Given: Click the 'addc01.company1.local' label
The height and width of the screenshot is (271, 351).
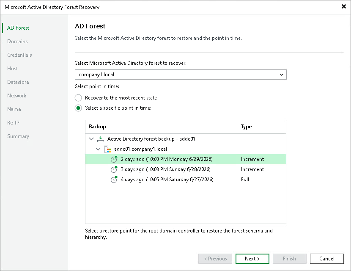Looking at the screenshot, I should click(x=140, y=149).
